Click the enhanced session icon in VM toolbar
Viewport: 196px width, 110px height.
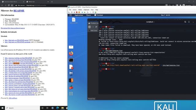point(93,12)
